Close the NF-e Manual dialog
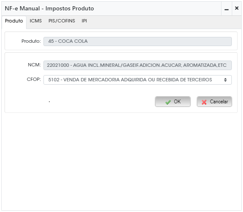The image size is (243, 212). [x=237, y=8]
